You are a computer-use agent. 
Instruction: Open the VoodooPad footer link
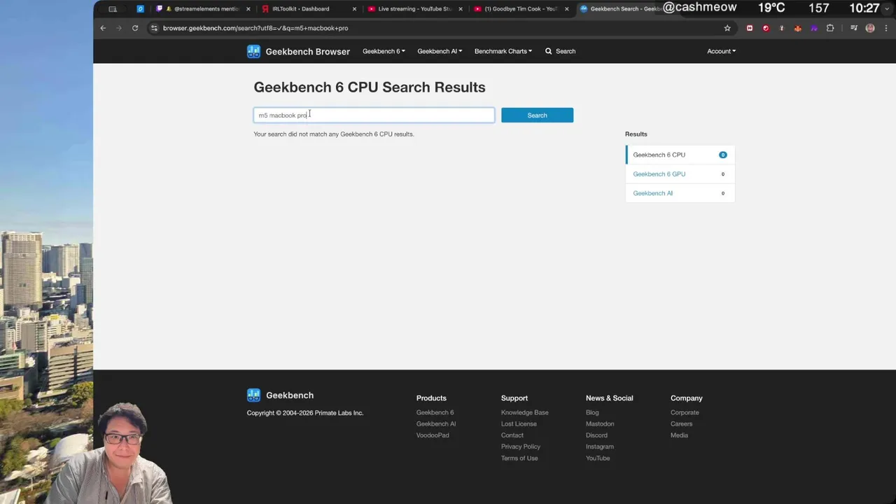pos(433,435)
